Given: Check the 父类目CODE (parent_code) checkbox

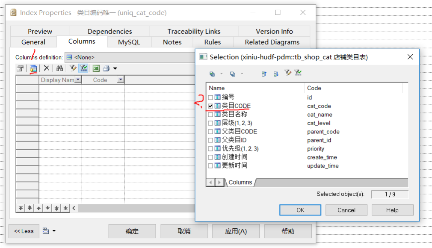Looking at the screenshot, I should (x=210, y=132).
